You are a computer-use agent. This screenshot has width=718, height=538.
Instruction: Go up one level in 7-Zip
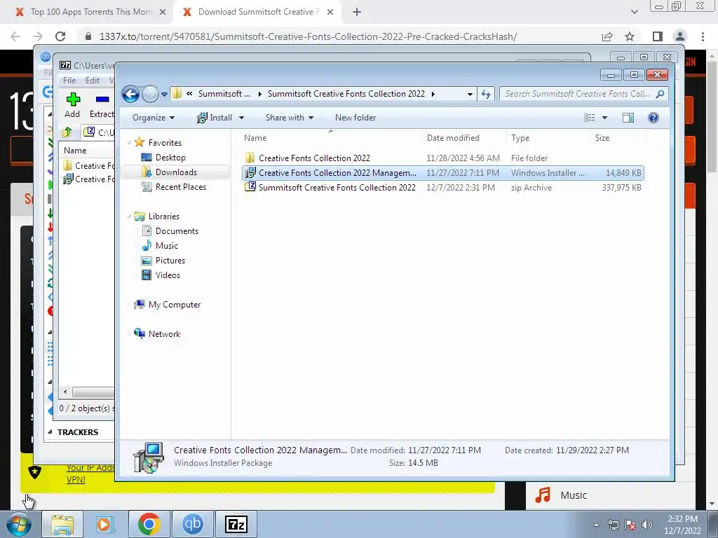[x=67, y=132]
